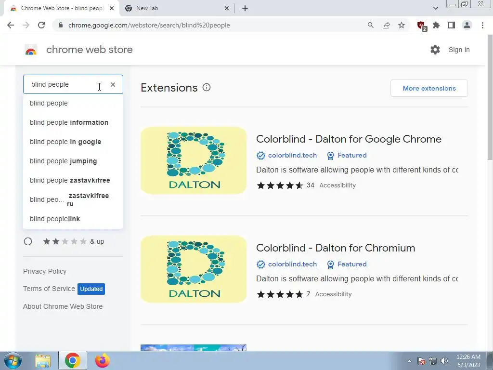The height and width of the screenshot is (370, 493).
Task: Open the Extensions puzzle icon
Action: click(x=436, y=25)
